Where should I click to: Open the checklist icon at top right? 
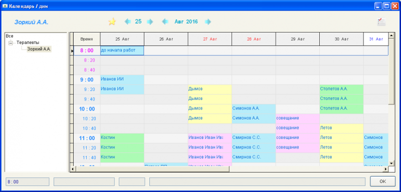pos(381,21)
